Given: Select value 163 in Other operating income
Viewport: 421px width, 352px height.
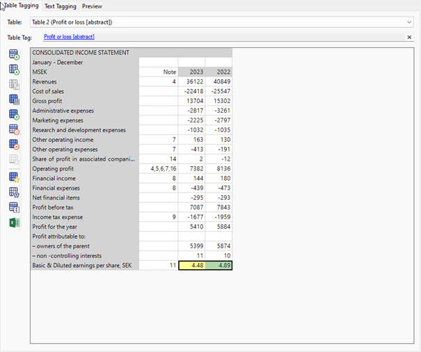Looking at the screenshot, I should point(191,140).
